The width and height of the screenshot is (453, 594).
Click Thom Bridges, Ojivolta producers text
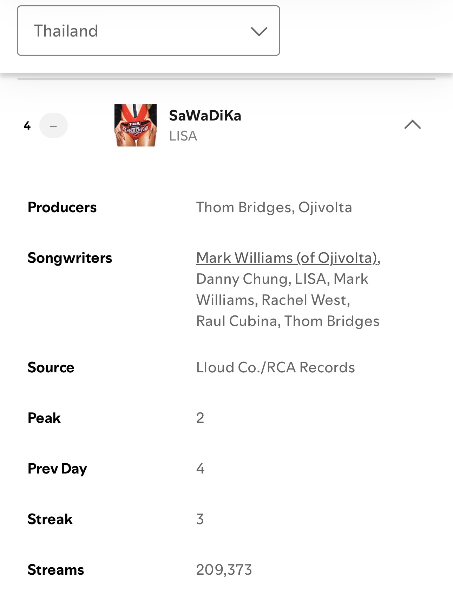click(274, 208)
